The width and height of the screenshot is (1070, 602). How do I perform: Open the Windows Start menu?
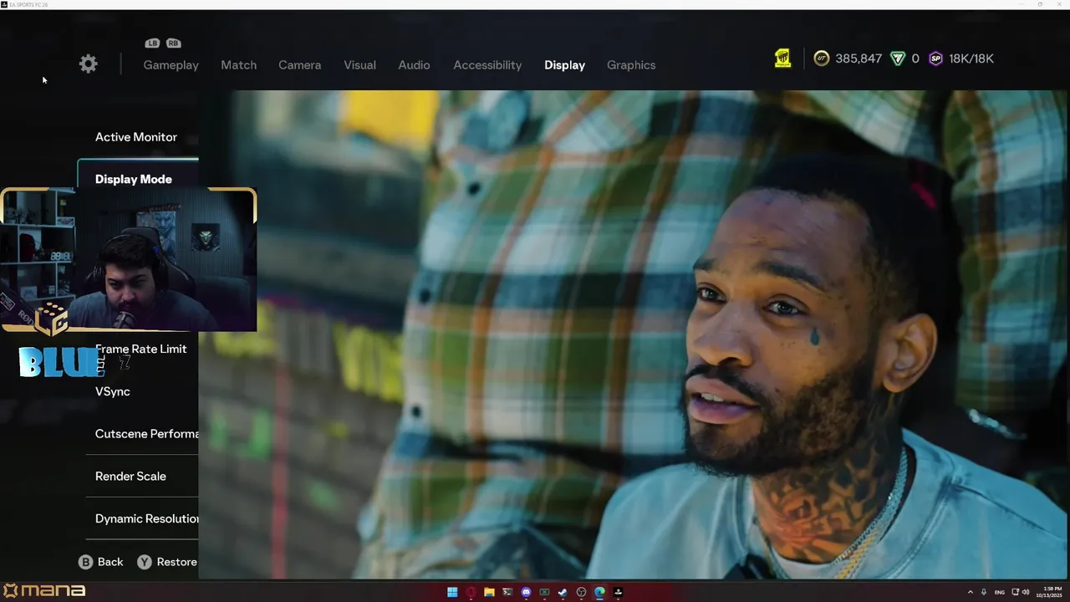click(452, 592)
